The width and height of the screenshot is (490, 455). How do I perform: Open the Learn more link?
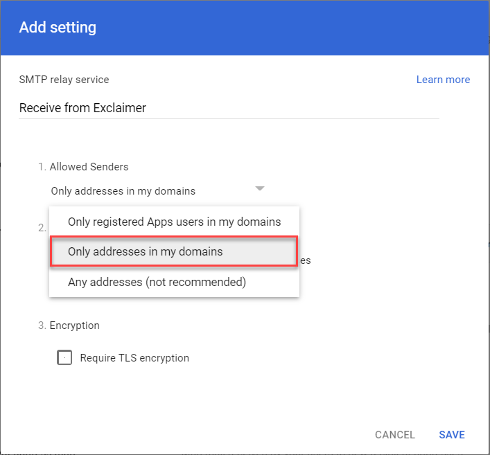[x=443, y=80]
